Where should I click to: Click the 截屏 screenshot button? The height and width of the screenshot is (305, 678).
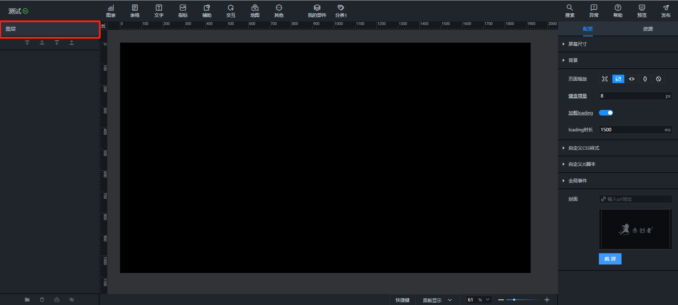coord(610,259)
